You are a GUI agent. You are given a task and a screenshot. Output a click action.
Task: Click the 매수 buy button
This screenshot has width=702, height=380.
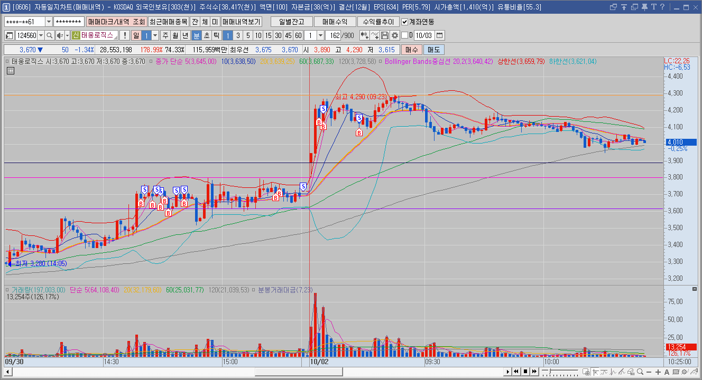411,50
